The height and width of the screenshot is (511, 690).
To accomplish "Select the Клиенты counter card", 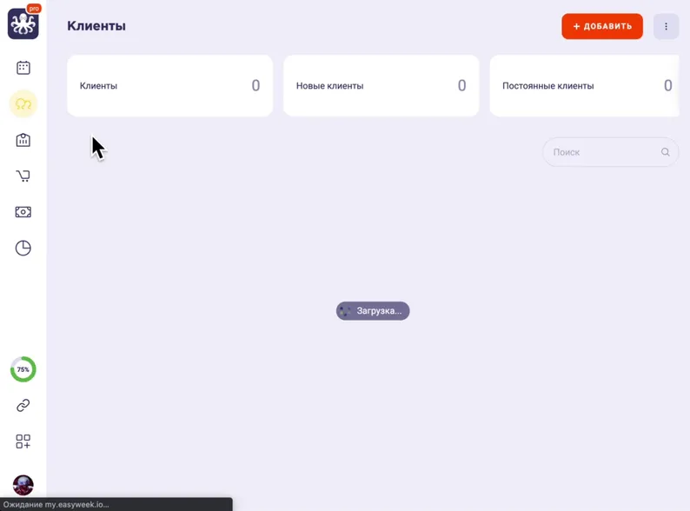I will [x=169, y=86].
